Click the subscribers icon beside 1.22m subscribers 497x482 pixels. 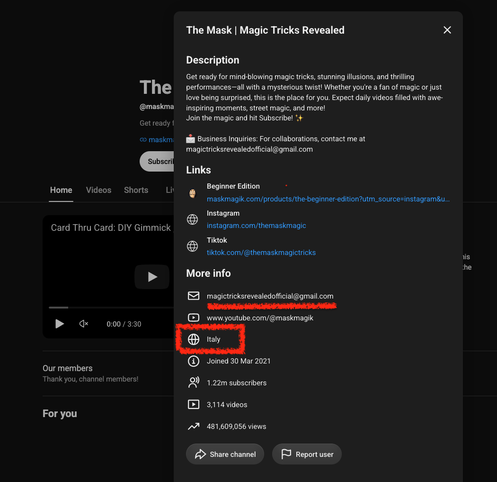tap(193, 382)
